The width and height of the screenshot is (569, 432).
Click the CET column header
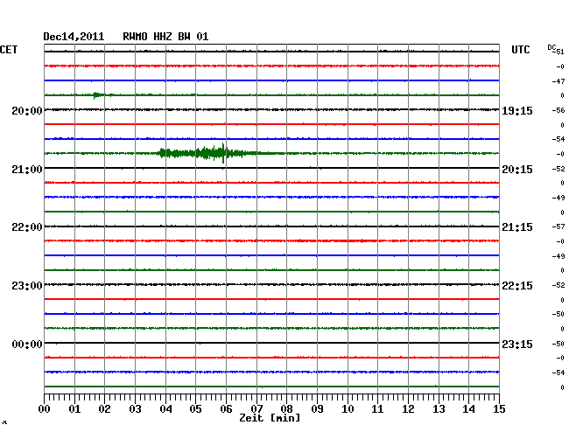[9, 50]
